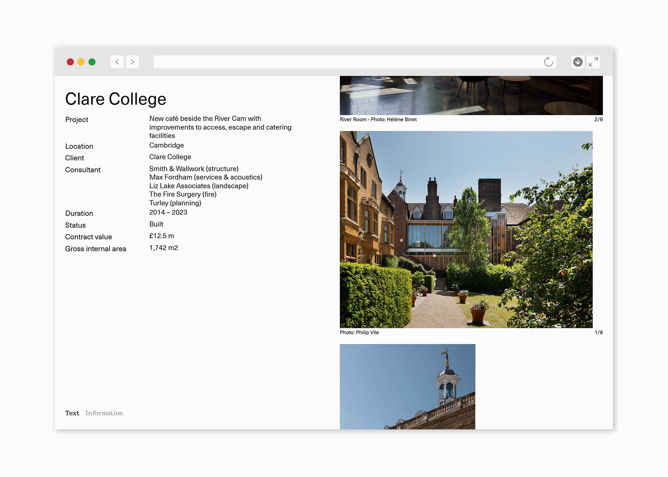668x477 pixels.
Task: Click the '2014 – 2023' duration value
Action: coord(168,212)
